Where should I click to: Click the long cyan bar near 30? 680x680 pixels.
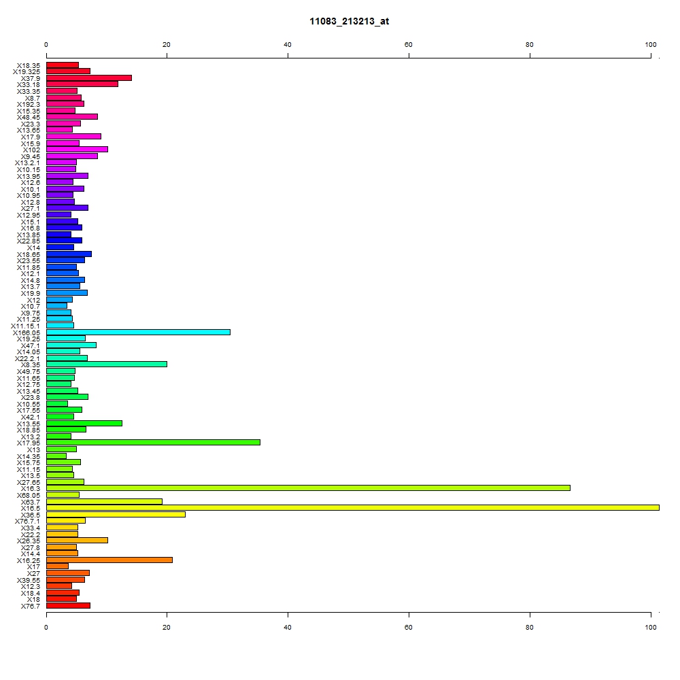click(138, 333)
